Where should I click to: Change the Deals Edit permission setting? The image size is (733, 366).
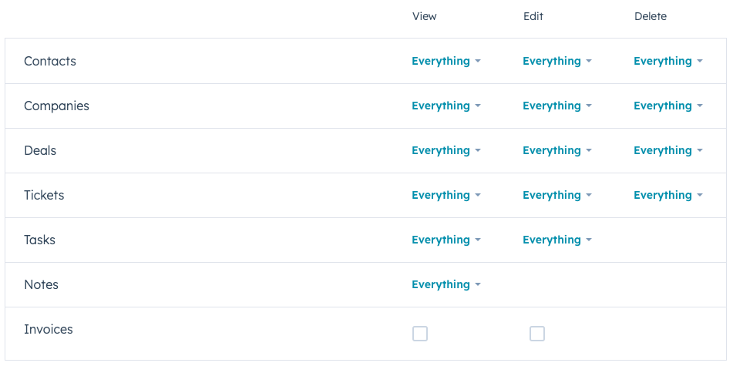[x=557, y=150]
